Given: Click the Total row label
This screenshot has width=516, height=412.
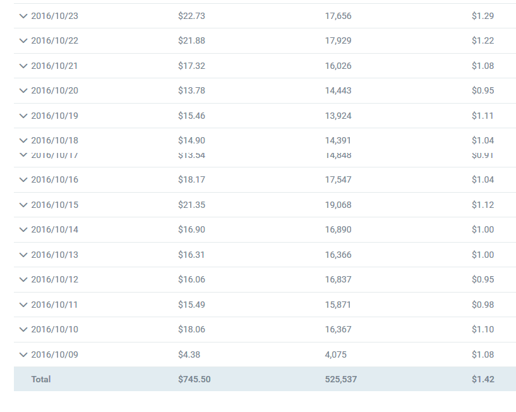Looking at the screenshot, I should [x=41, y=379].
